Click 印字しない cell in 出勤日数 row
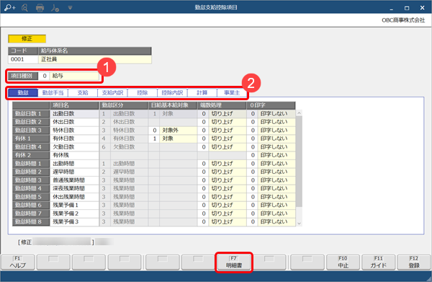Viewport: 432px width, 282px height. tap(276, 114)
